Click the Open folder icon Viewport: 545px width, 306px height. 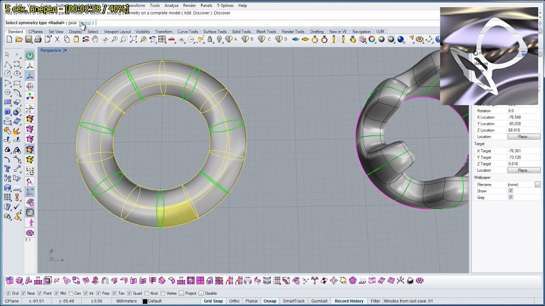coord(19,40)
